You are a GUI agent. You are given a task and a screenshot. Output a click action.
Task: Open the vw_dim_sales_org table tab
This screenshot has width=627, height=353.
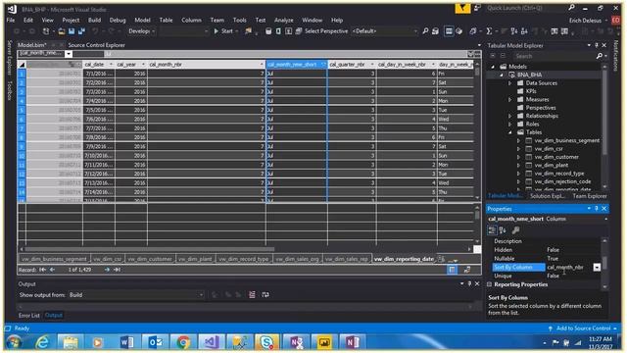point(297,259)
